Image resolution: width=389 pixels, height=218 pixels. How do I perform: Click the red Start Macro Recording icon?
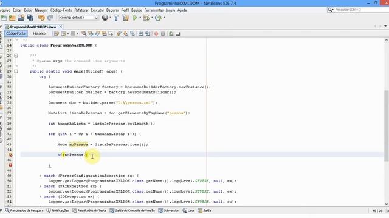pos(156,34)
